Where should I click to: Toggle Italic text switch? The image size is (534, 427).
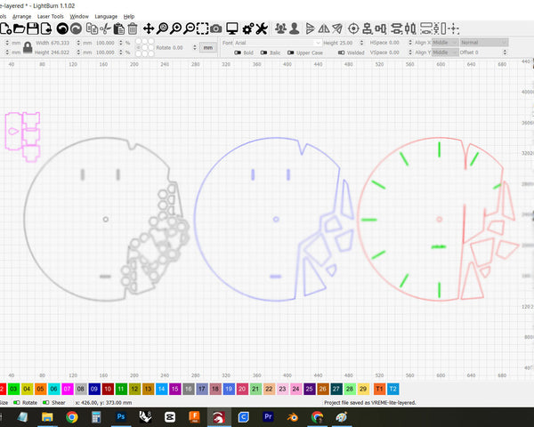(263, 52)
